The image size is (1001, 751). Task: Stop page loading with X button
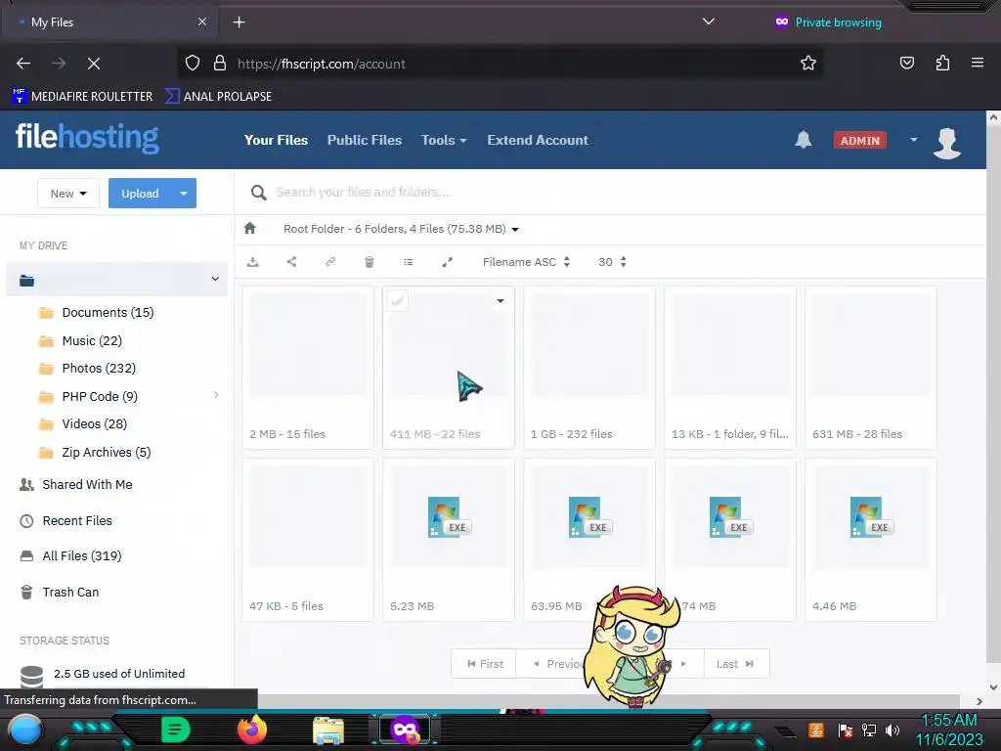[x=94, y=64]
